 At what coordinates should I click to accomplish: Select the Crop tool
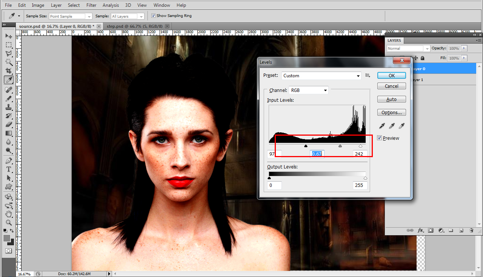(9, 71)
